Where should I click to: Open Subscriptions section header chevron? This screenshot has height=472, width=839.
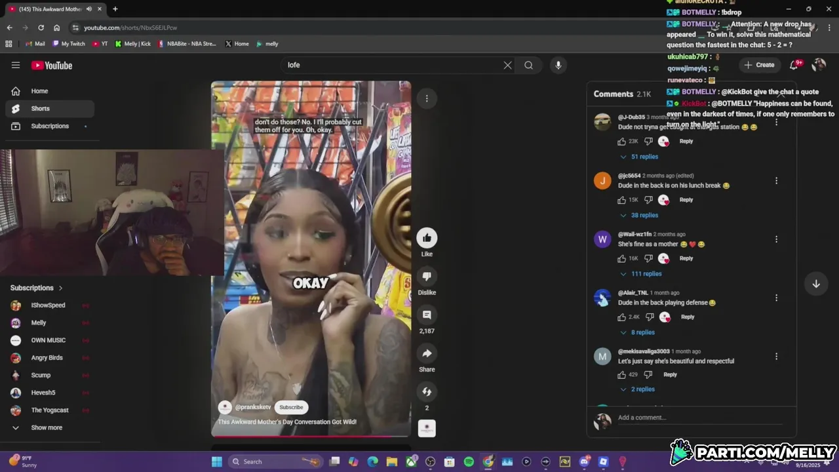click(61, 288)
